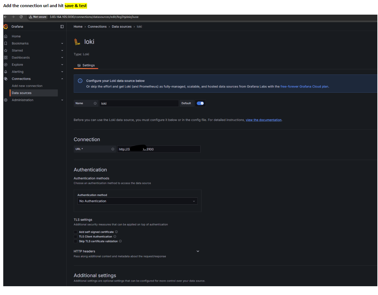378x295 pixels.
Task: Open the view the documentation link
Action: tap(264, 120)
